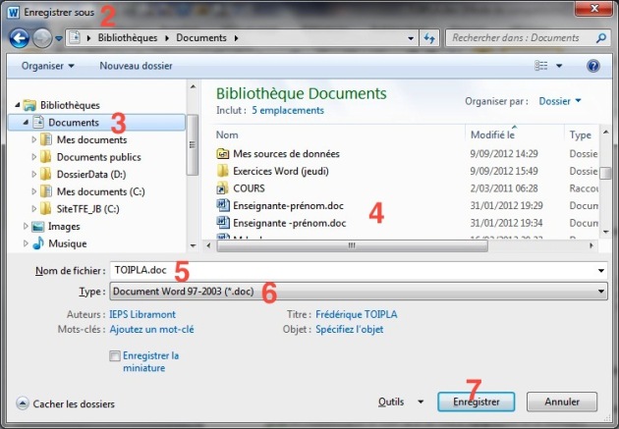This screenshot has width=619, height=429.
Task: Click the 5 emplacements link
Action: (x=288, y=110)
